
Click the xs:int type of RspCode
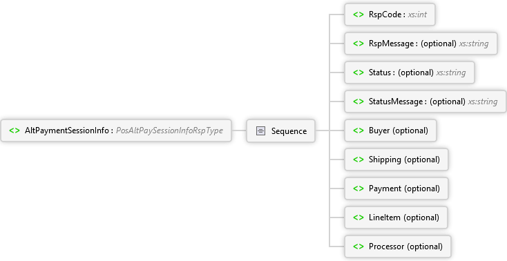417,14
